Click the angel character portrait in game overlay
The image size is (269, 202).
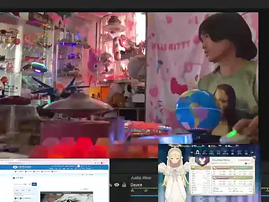click(x=174, y=173)
